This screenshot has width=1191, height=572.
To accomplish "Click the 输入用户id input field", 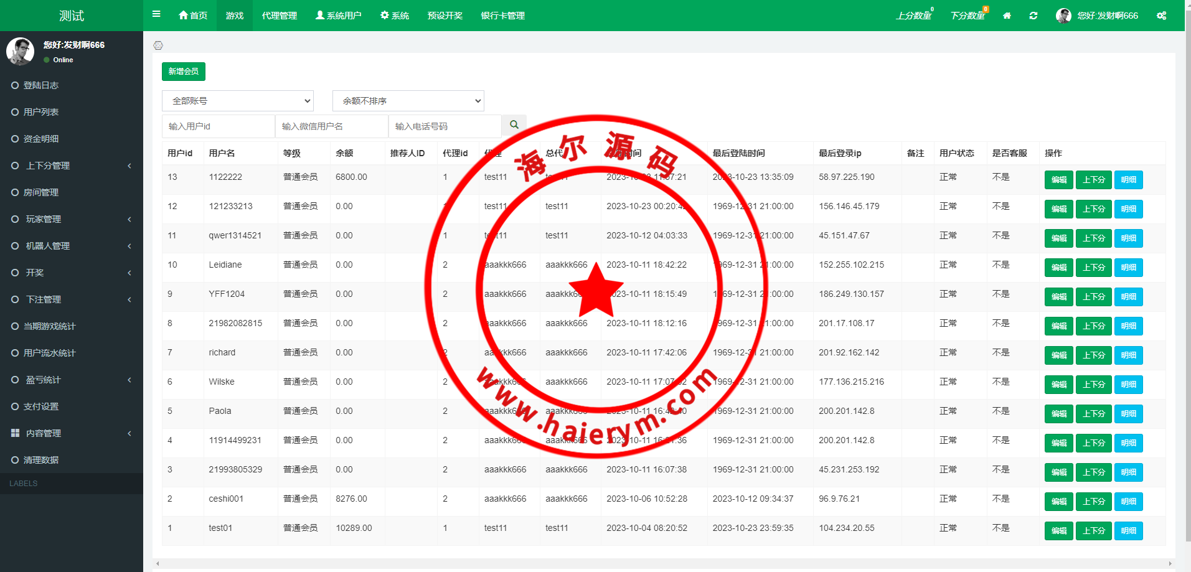I will click(218, 126).
